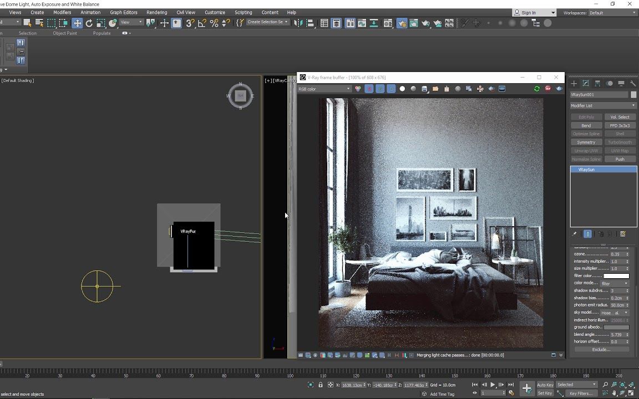Toggle the blue channel in V-Ray frame buffer

392,89
